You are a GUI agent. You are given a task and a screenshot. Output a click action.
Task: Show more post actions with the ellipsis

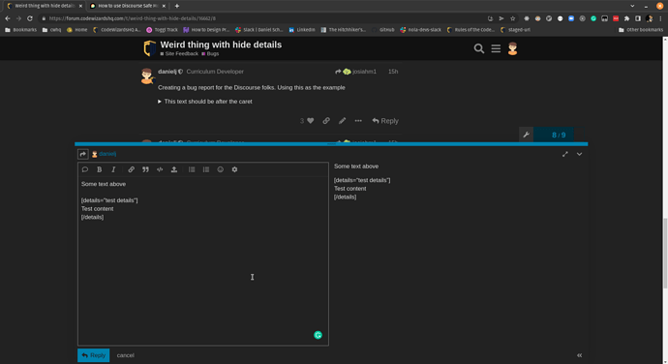point(358,121)
